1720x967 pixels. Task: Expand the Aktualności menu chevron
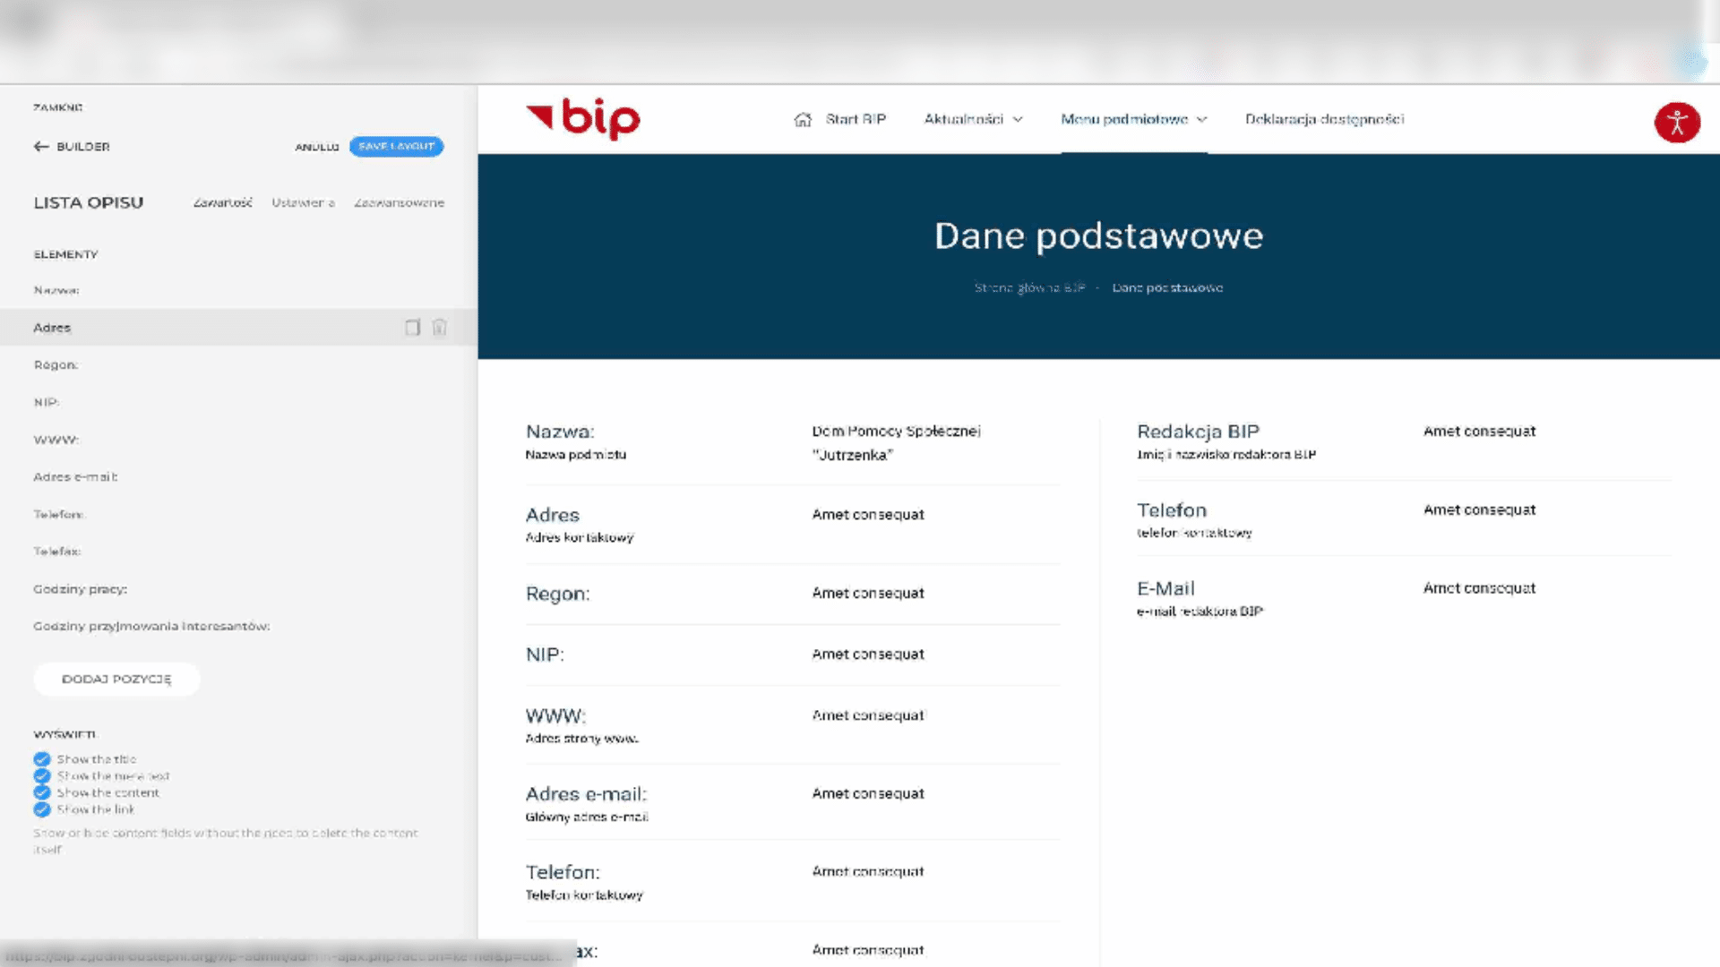click(x=1018, y=120)
